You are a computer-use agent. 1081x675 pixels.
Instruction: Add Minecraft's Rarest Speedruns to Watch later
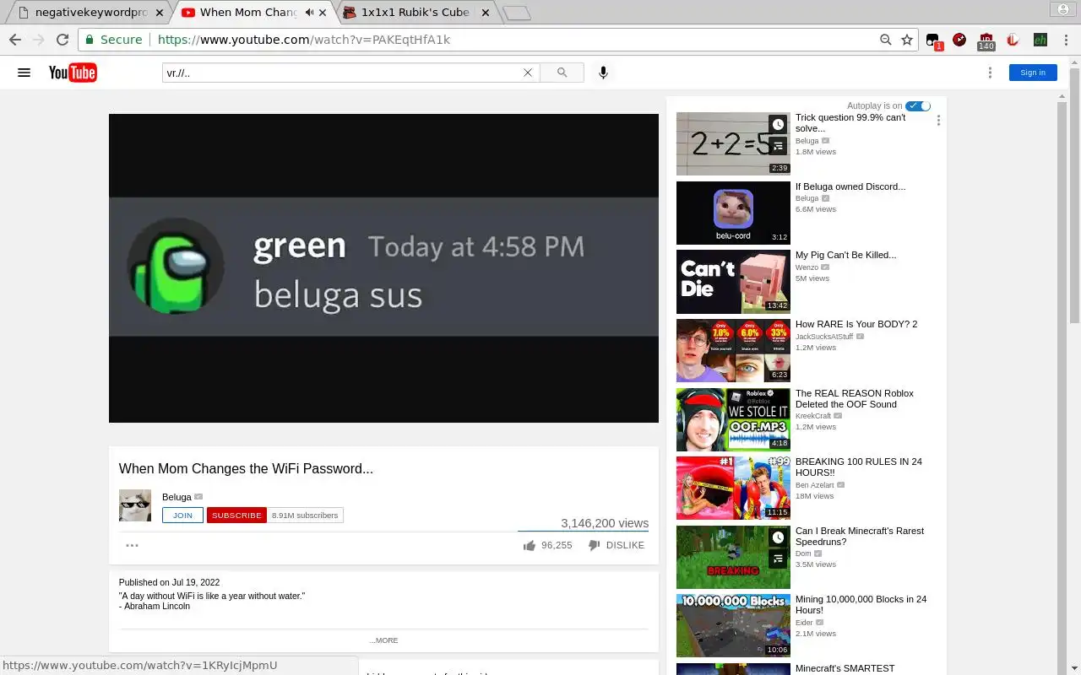778,537
